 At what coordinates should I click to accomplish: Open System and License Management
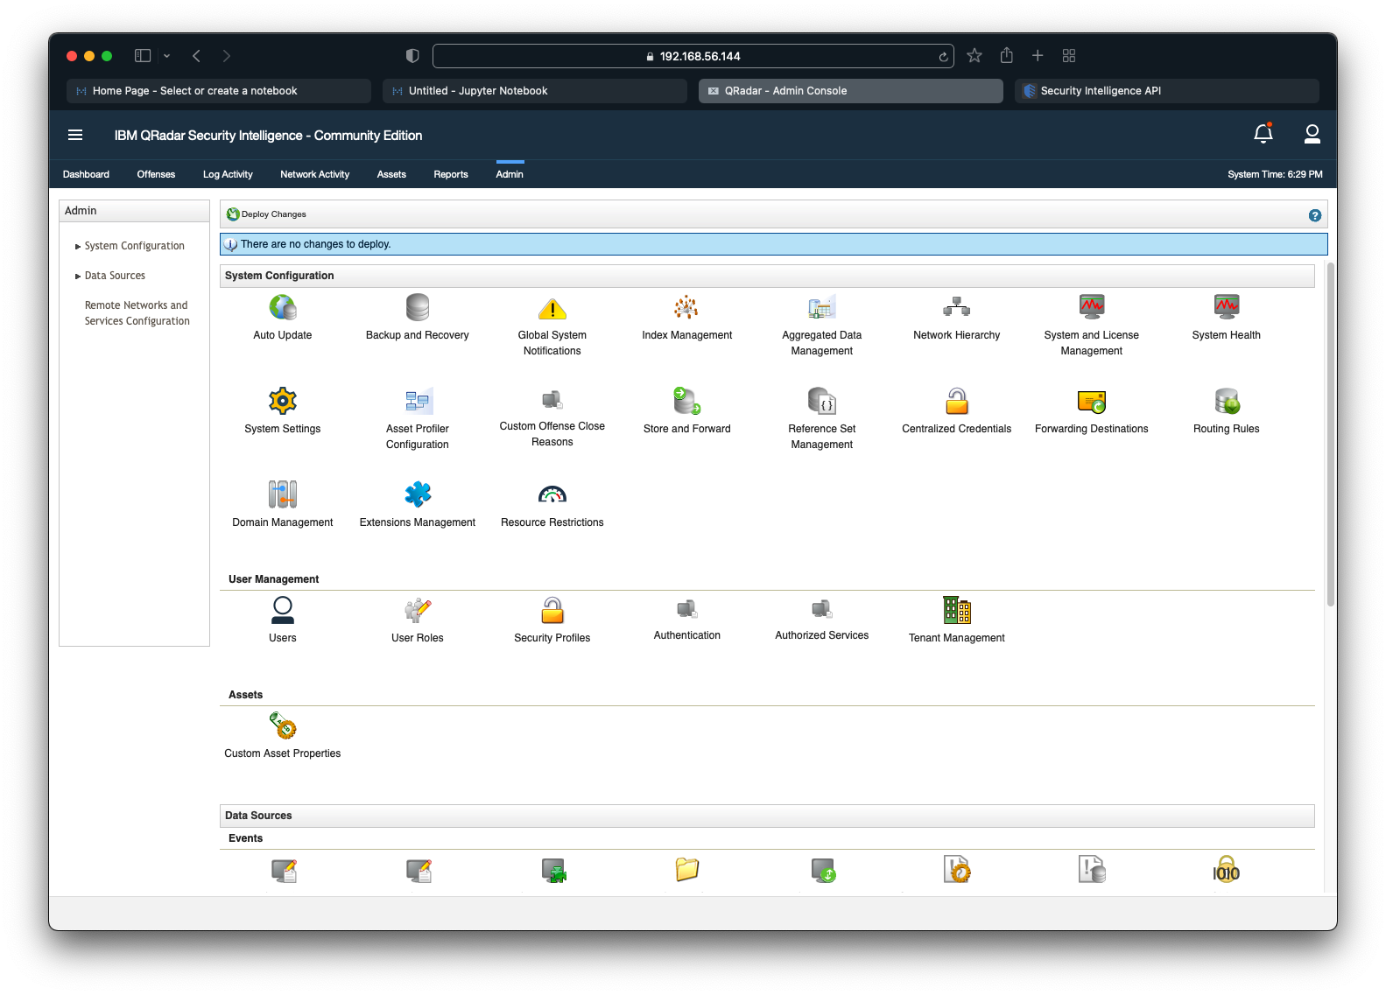pyautogui.click(x=1092, y=308)
